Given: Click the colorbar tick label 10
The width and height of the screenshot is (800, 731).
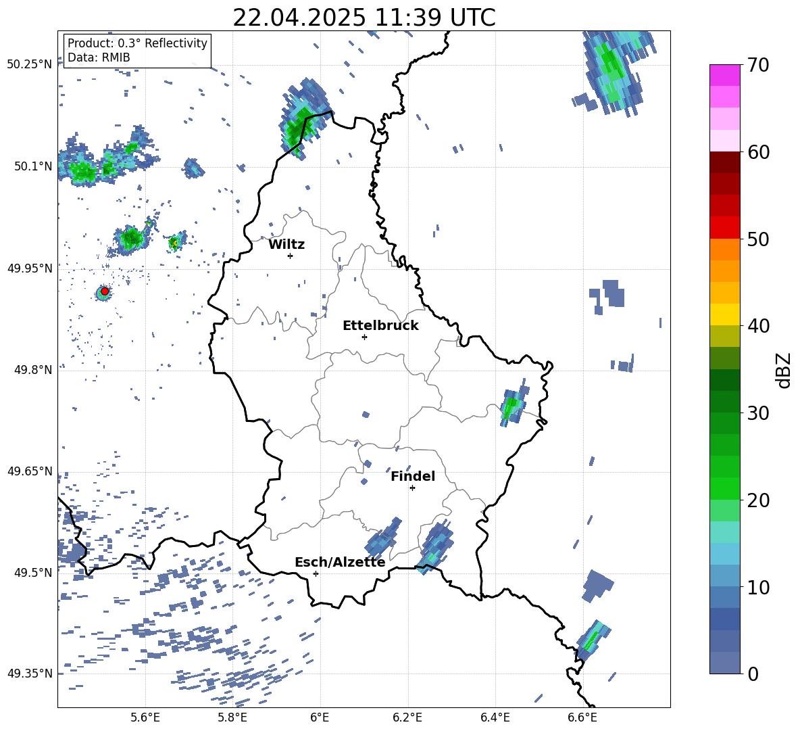Looking at the screenshot, I should pos(758,587).
